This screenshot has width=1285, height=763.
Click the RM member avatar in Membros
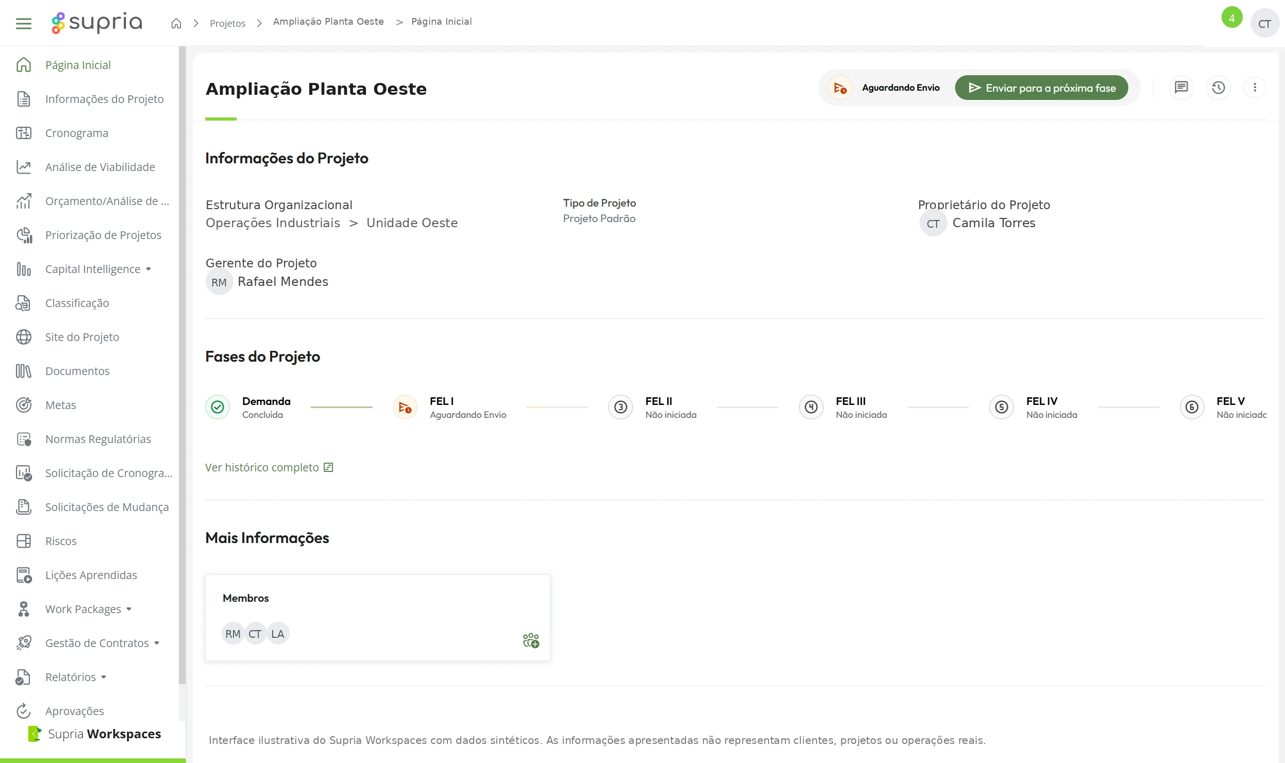point(233,634)
